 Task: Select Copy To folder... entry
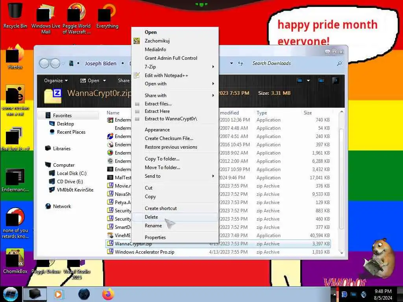[x=175, y=159]
